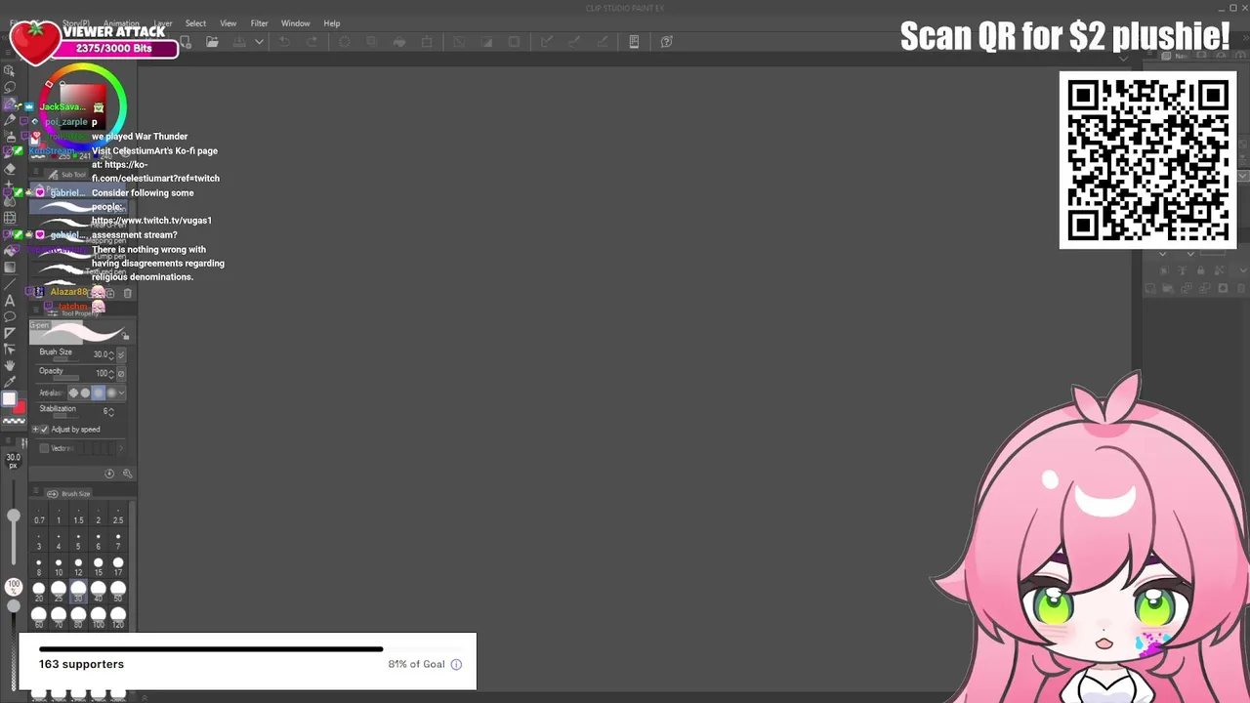The image size is (1250, 703).
Task: Select the Balloon tool
Action: point(10,316)
